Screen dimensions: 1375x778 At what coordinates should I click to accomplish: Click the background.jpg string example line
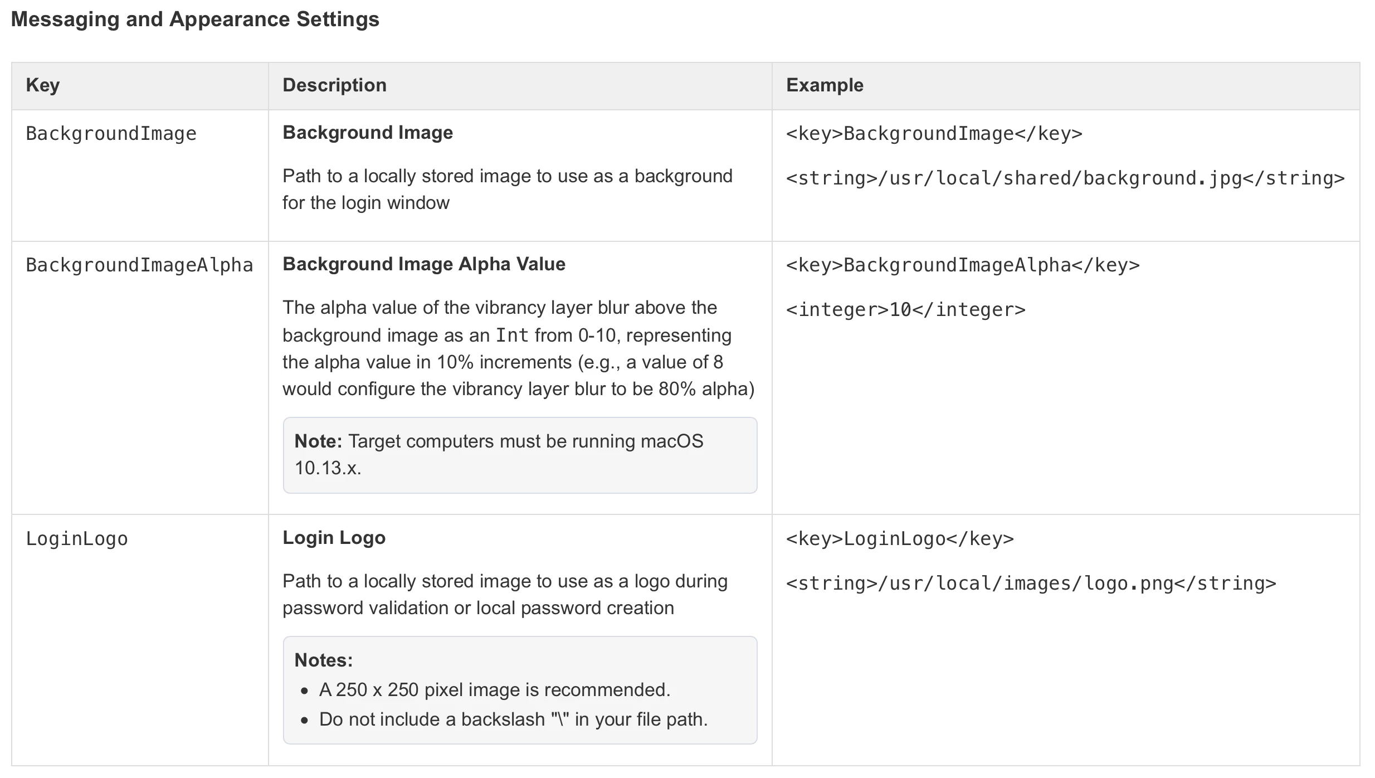coord(1065,178)
